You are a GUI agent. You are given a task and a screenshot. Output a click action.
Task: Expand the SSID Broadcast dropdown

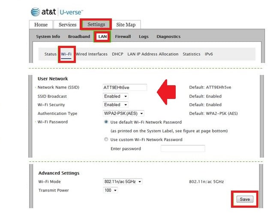pyautogui.click(x=116, y=96)
